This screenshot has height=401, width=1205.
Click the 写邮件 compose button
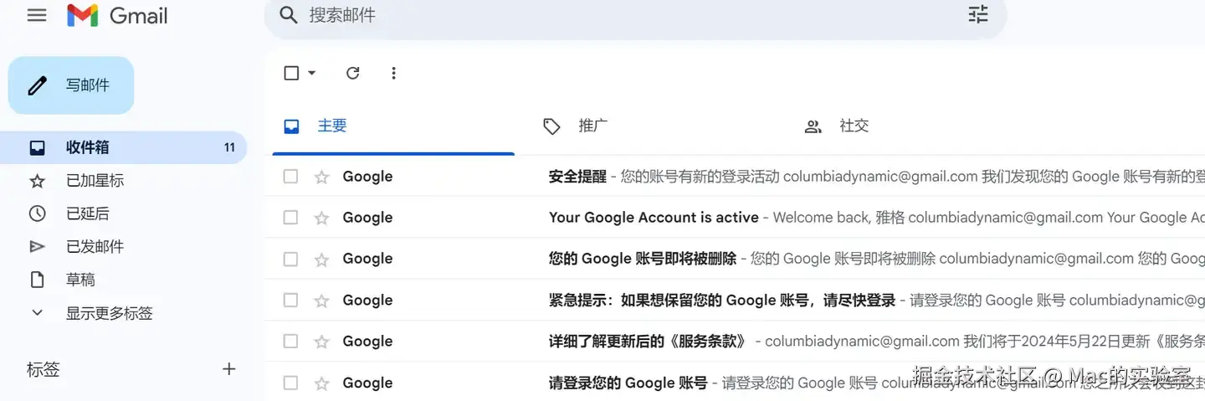point(71,85)
